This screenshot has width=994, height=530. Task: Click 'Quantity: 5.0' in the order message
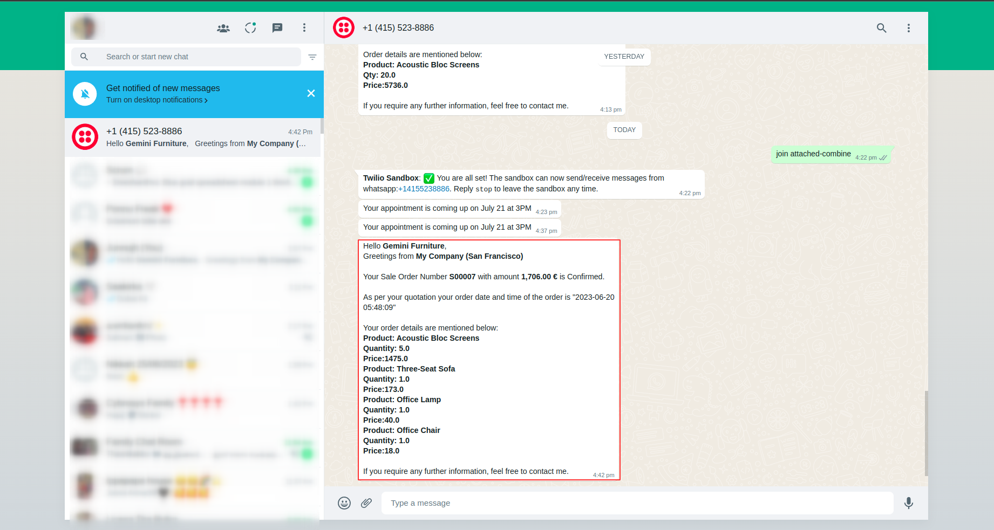tap(386, 349)
